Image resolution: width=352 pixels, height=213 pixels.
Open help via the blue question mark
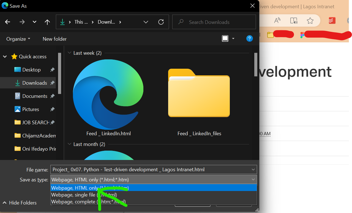pos(249,38)
